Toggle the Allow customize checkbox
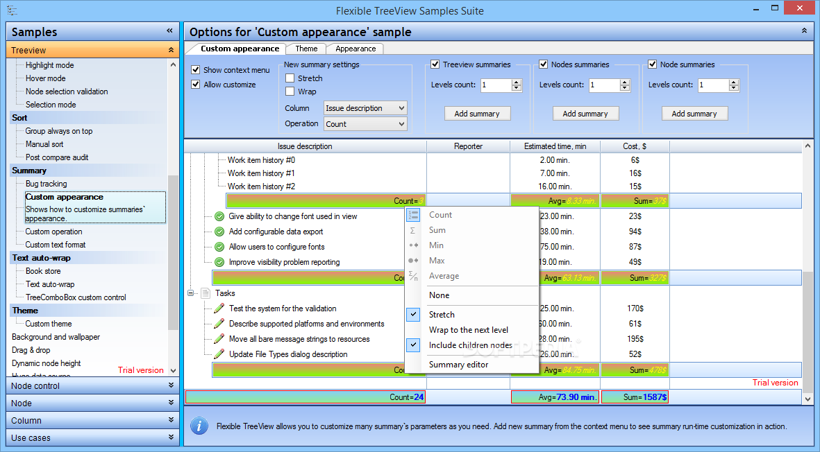Screen dimensions: 820x452 196,84
